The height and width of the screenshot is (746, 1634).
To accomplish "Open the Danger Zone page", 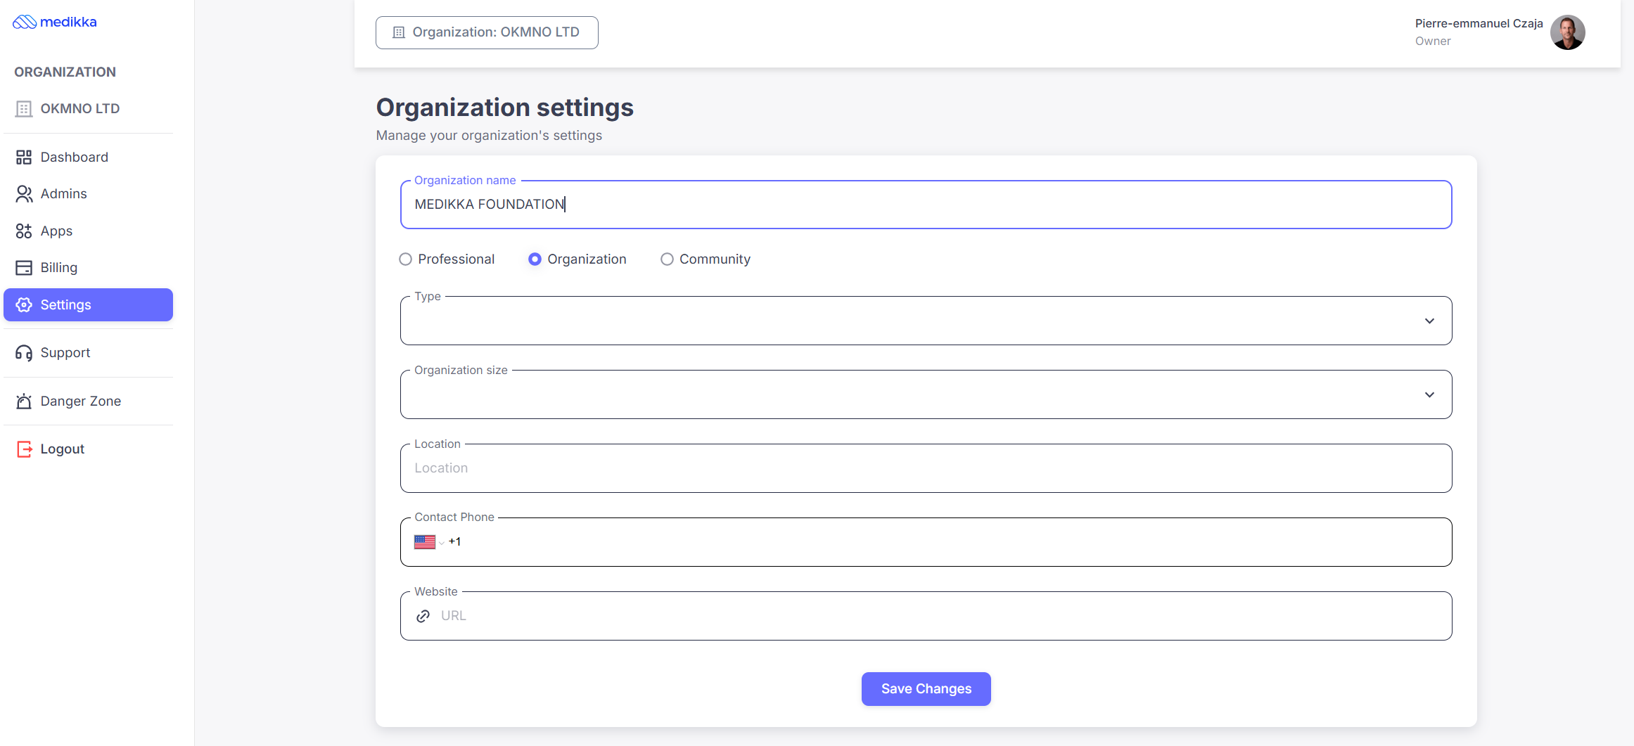I will 89,401.
